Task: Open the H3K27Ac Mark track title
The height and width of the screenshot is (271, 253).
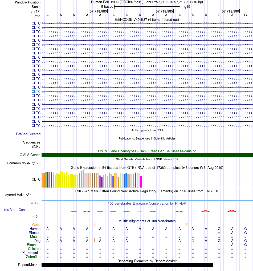Action: (x=147, y=191)
